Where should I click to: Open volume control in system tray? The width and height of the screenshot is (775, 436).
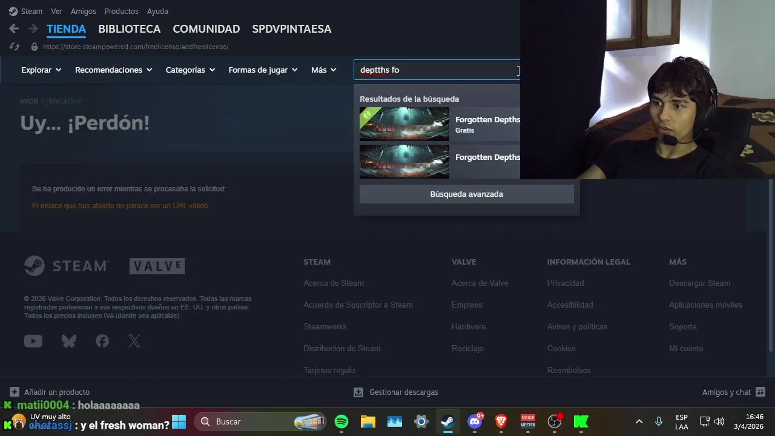click(719, 421)
